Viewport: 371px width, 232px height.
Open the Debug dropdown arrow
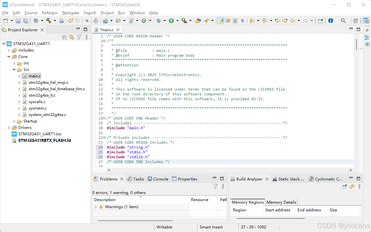click(165, 21)
